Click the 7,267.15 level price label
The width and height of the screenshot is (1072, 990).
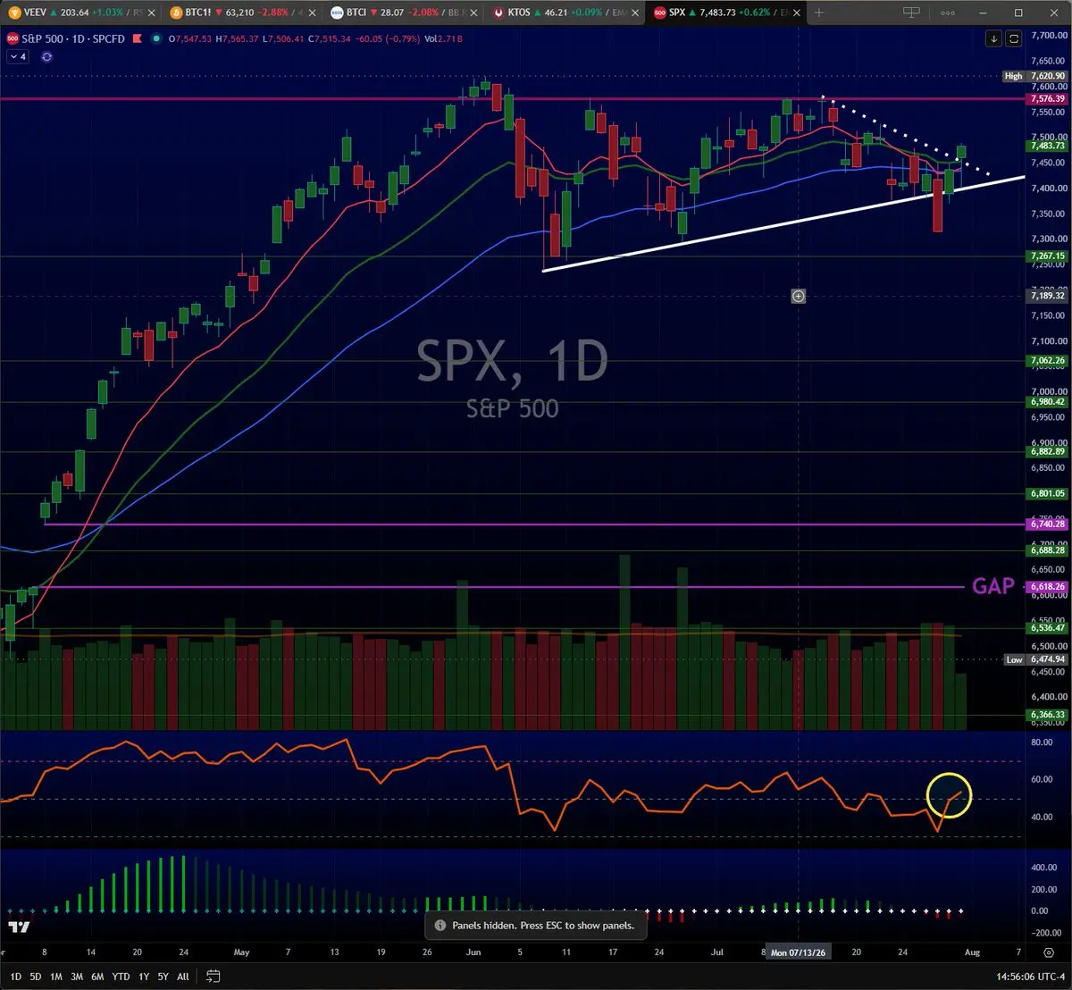click(x=1047, y=256)
